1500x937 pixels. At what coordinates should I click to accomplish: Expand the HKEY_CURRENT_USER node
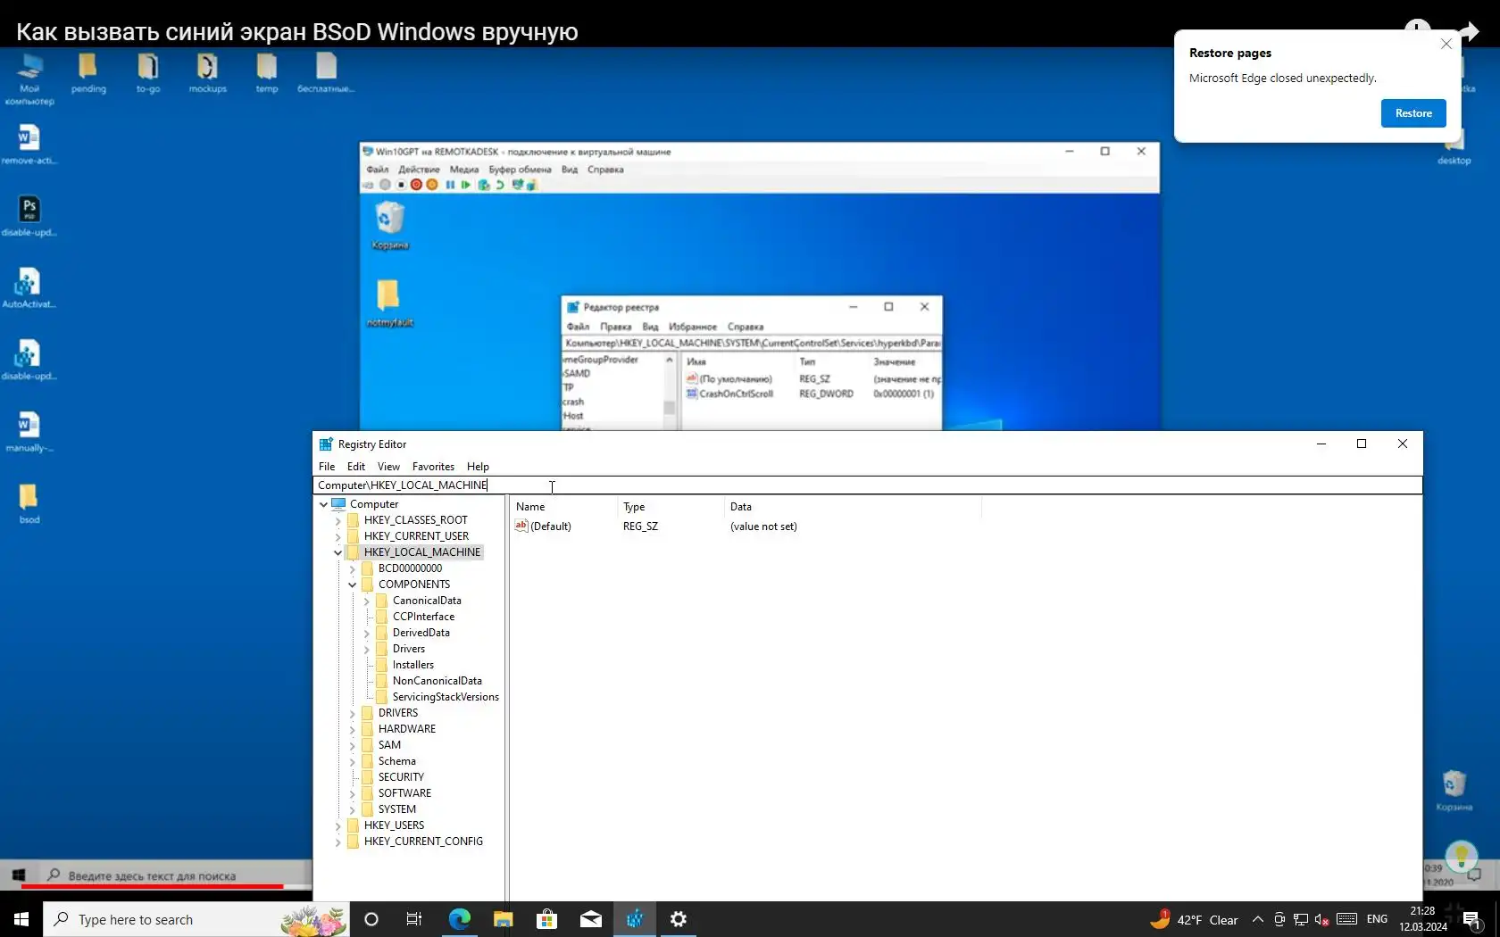(337, 536)
